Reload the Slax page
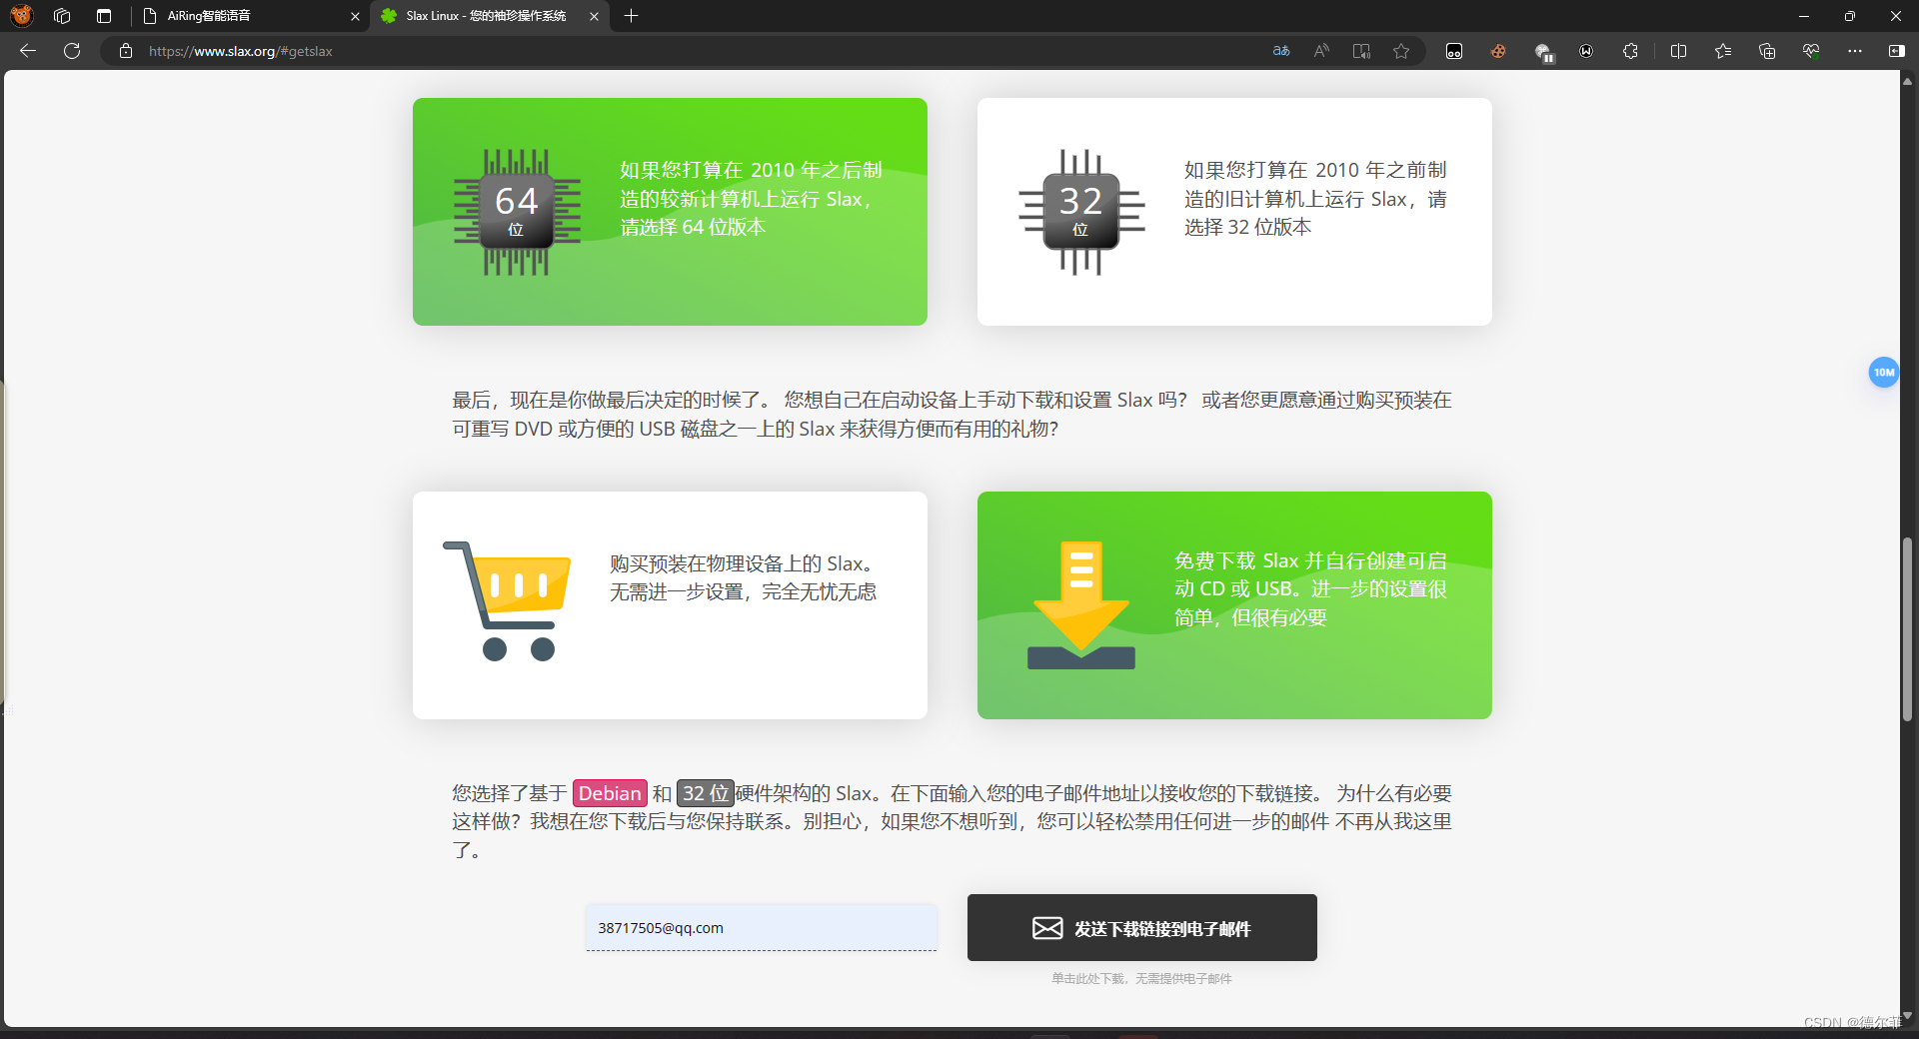This screenshot has width=1919, height=1039. [72, 51]
